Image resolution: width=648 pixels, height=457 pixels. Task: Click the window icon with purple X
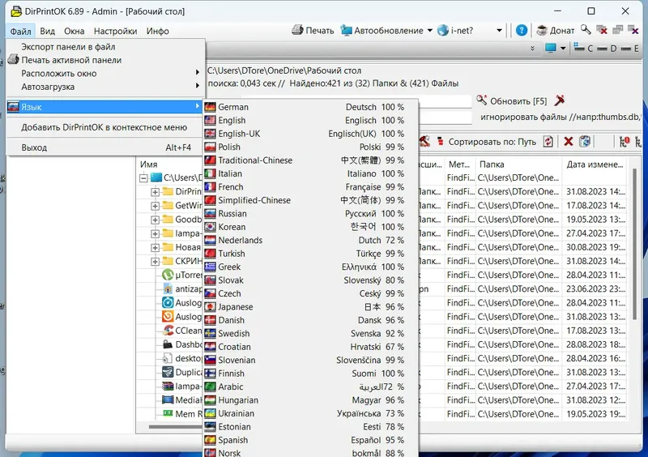point(633,30)
